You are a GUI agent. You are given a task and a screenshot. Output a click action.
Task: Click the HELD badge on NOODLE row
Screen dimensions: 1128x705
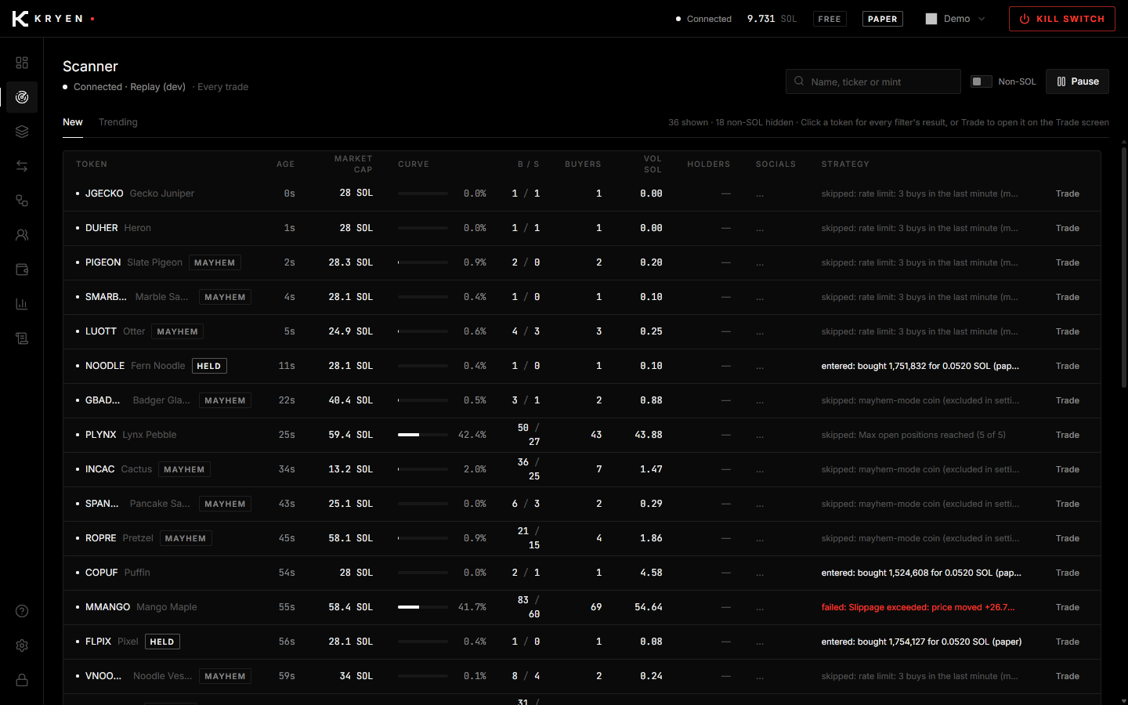pos(209,366)
